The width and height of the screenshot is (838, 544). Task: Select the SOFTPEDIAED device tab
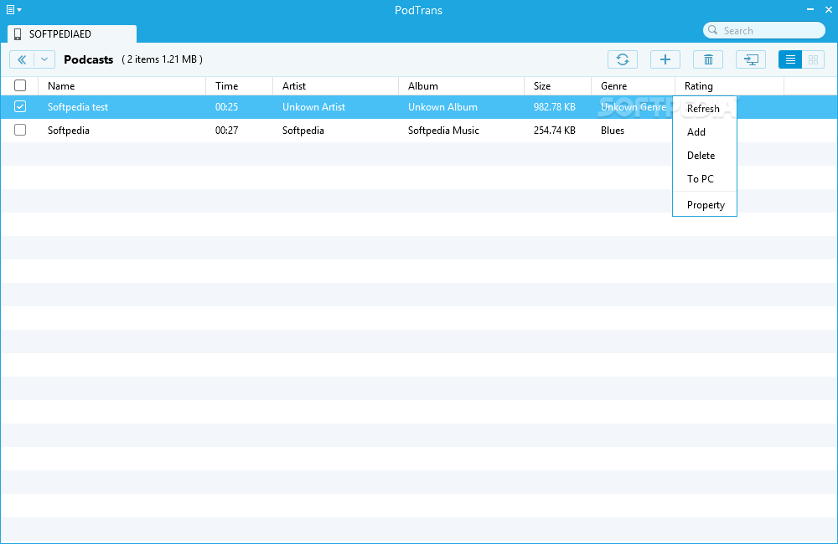[72, 33]
